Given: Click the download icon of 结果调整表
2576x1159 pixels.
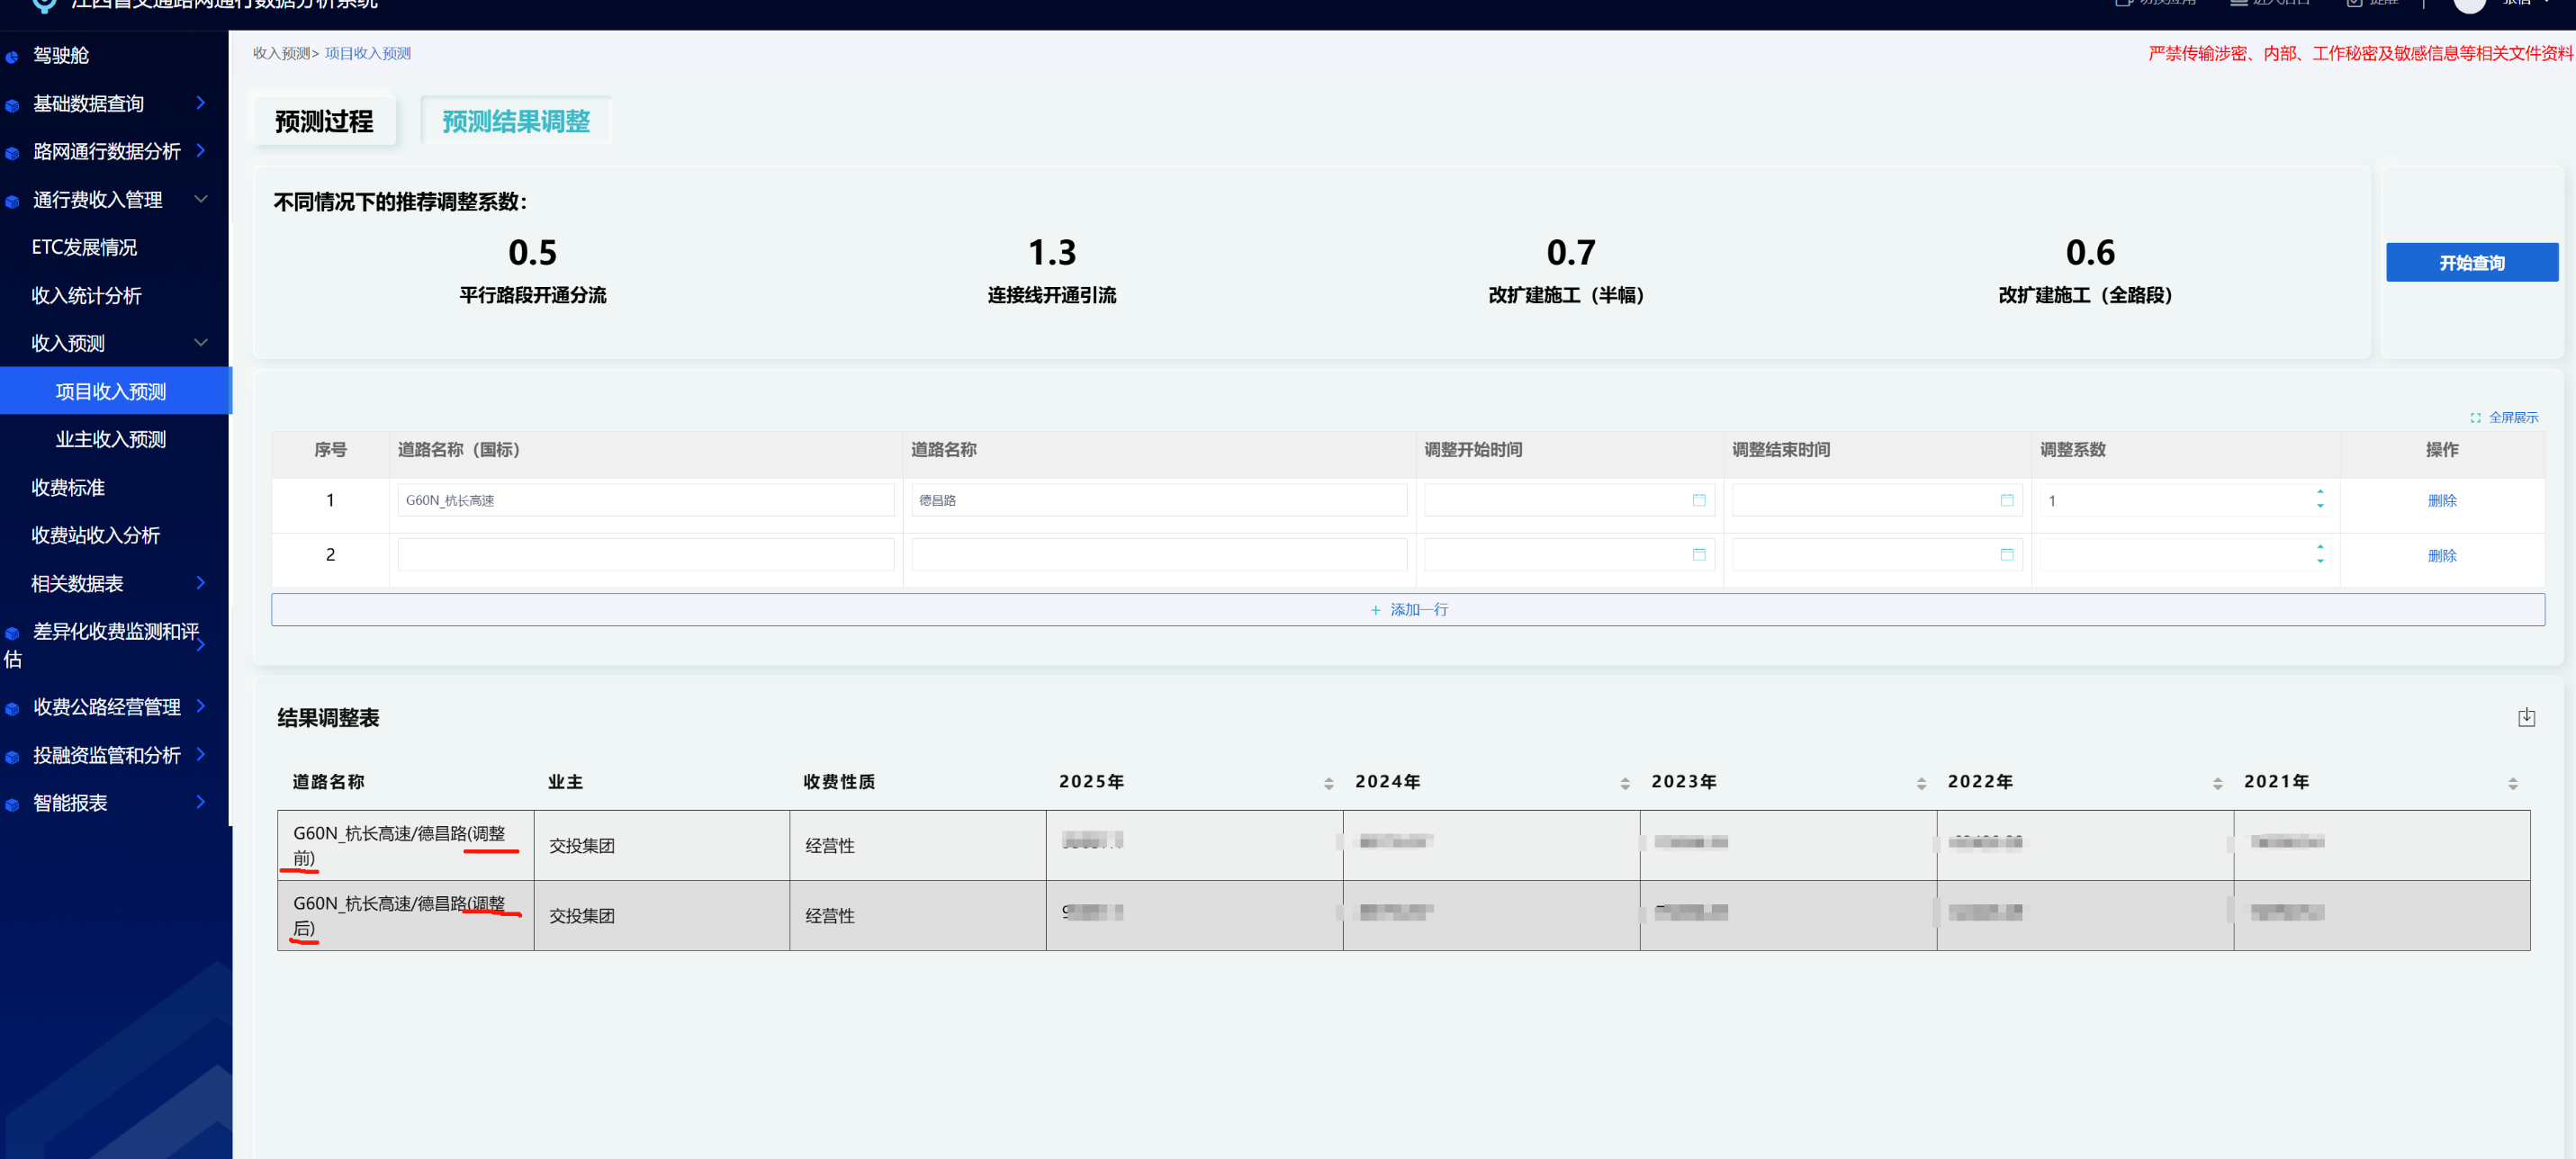Looking at the screenshot, I should (2526, 717).
